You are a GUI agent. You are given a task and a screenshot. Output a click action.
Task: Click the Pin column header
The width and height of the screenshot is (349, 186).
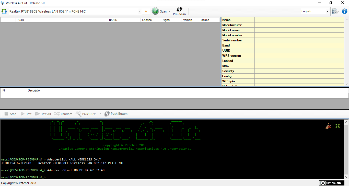(13, 90)
